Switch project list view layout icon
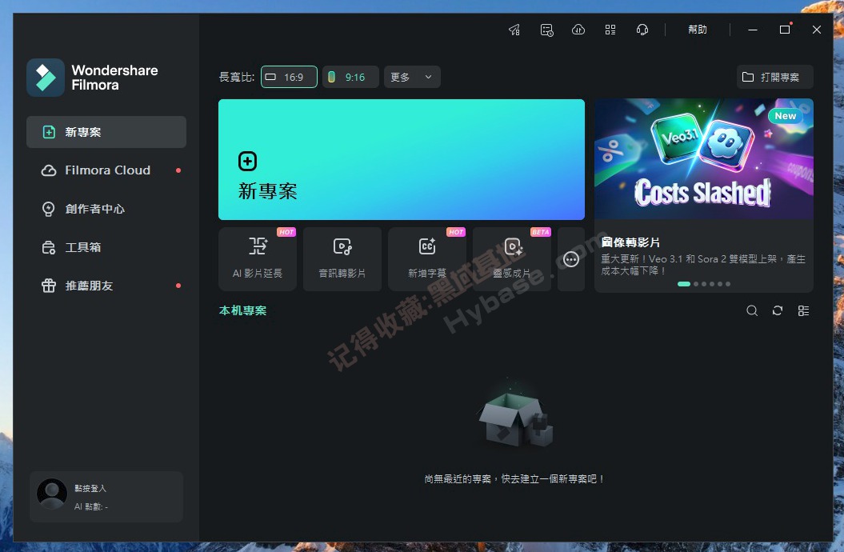This screenshot has width=844, height=552. tap(803, 310)
